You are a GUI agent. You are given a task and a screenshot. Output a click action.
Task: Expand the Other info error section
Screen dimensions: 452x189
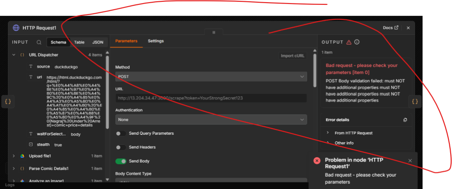(x=328, y=143)
